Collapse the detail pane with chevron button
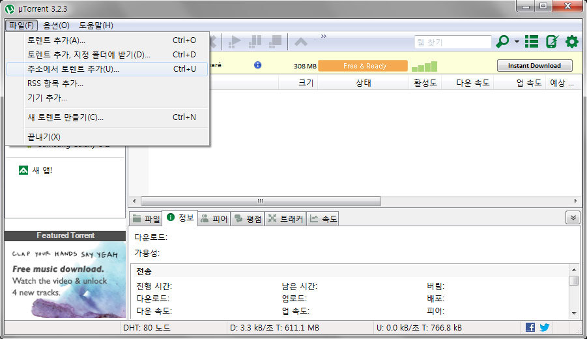Viewport: 587px width, 339px height. tap(573, 218)
